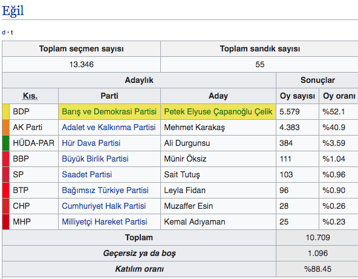Screen dimensions: 358x279
Task: Select the BDP abbreviation cell
Action: tap(34, 111)
